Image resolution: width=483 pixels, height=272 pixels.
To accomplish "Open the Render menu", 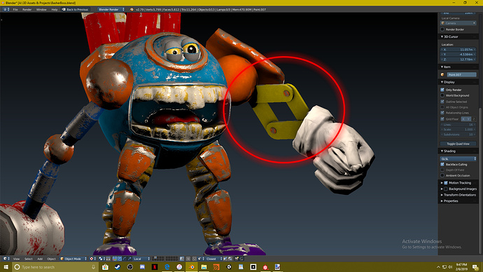I will tap(27, 10).
